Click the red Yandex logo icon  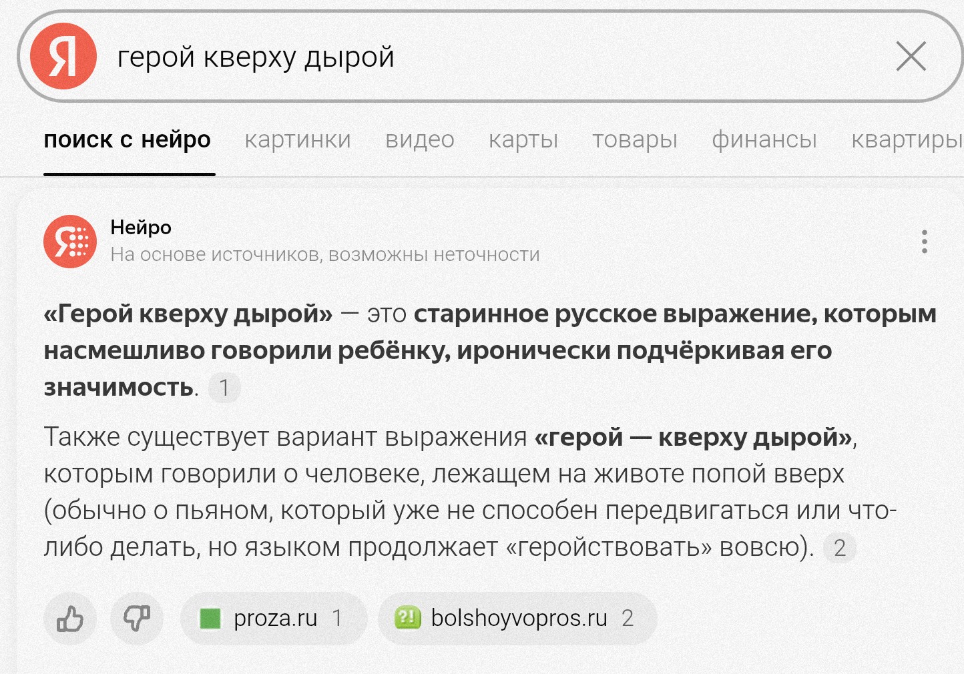click(x=63, y=56)
